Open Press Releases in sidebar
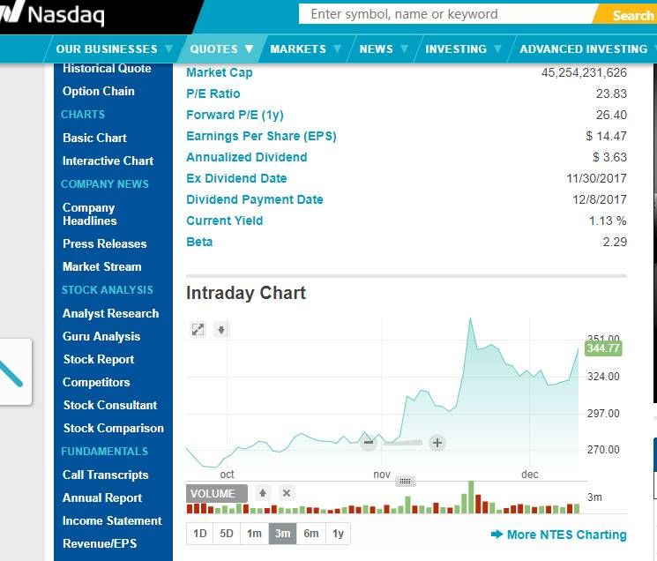657x561 pixels. tap(105, 243)
